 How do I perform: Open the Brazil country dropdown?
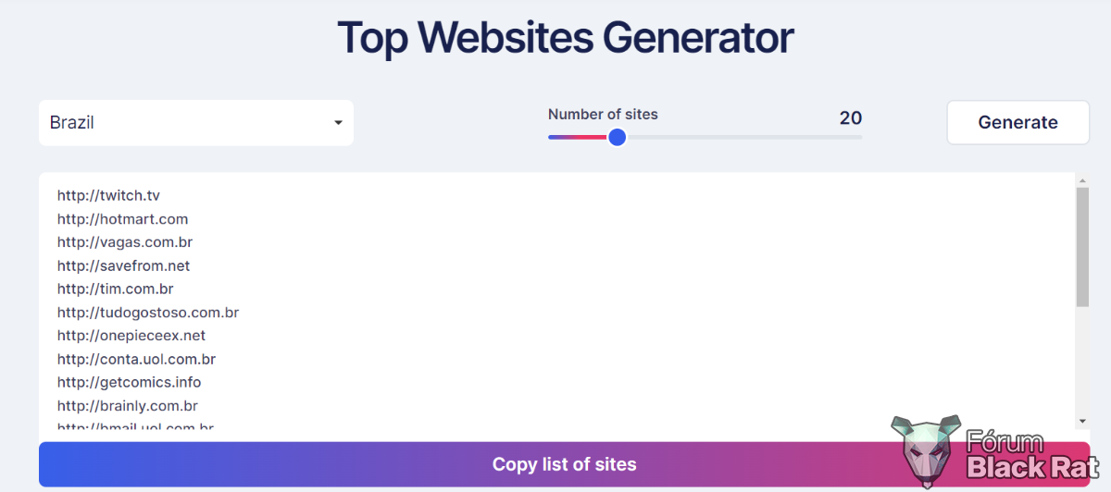click(195, 123)
